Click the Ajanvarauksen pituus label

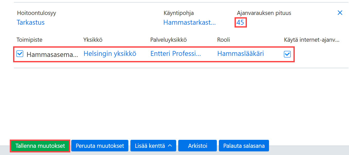tap(264, 13)
